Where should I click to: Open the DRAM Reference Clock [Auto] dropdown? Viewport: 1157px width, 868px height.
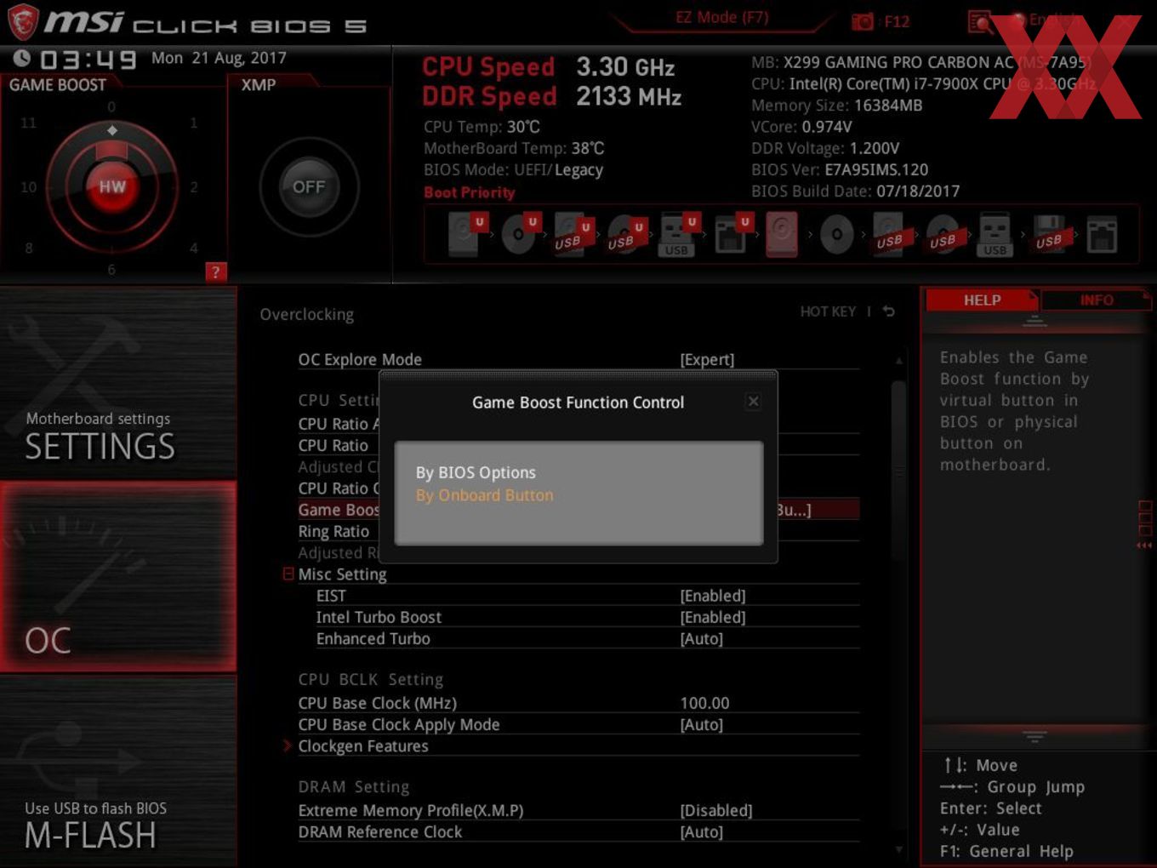click(x=702, y=831)
